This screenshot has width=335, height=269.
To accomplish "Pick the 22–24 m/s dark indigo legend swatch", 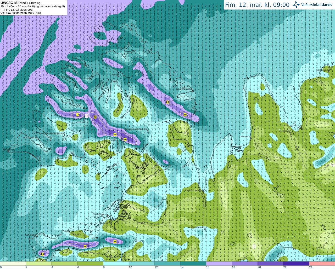I will 296,264.
